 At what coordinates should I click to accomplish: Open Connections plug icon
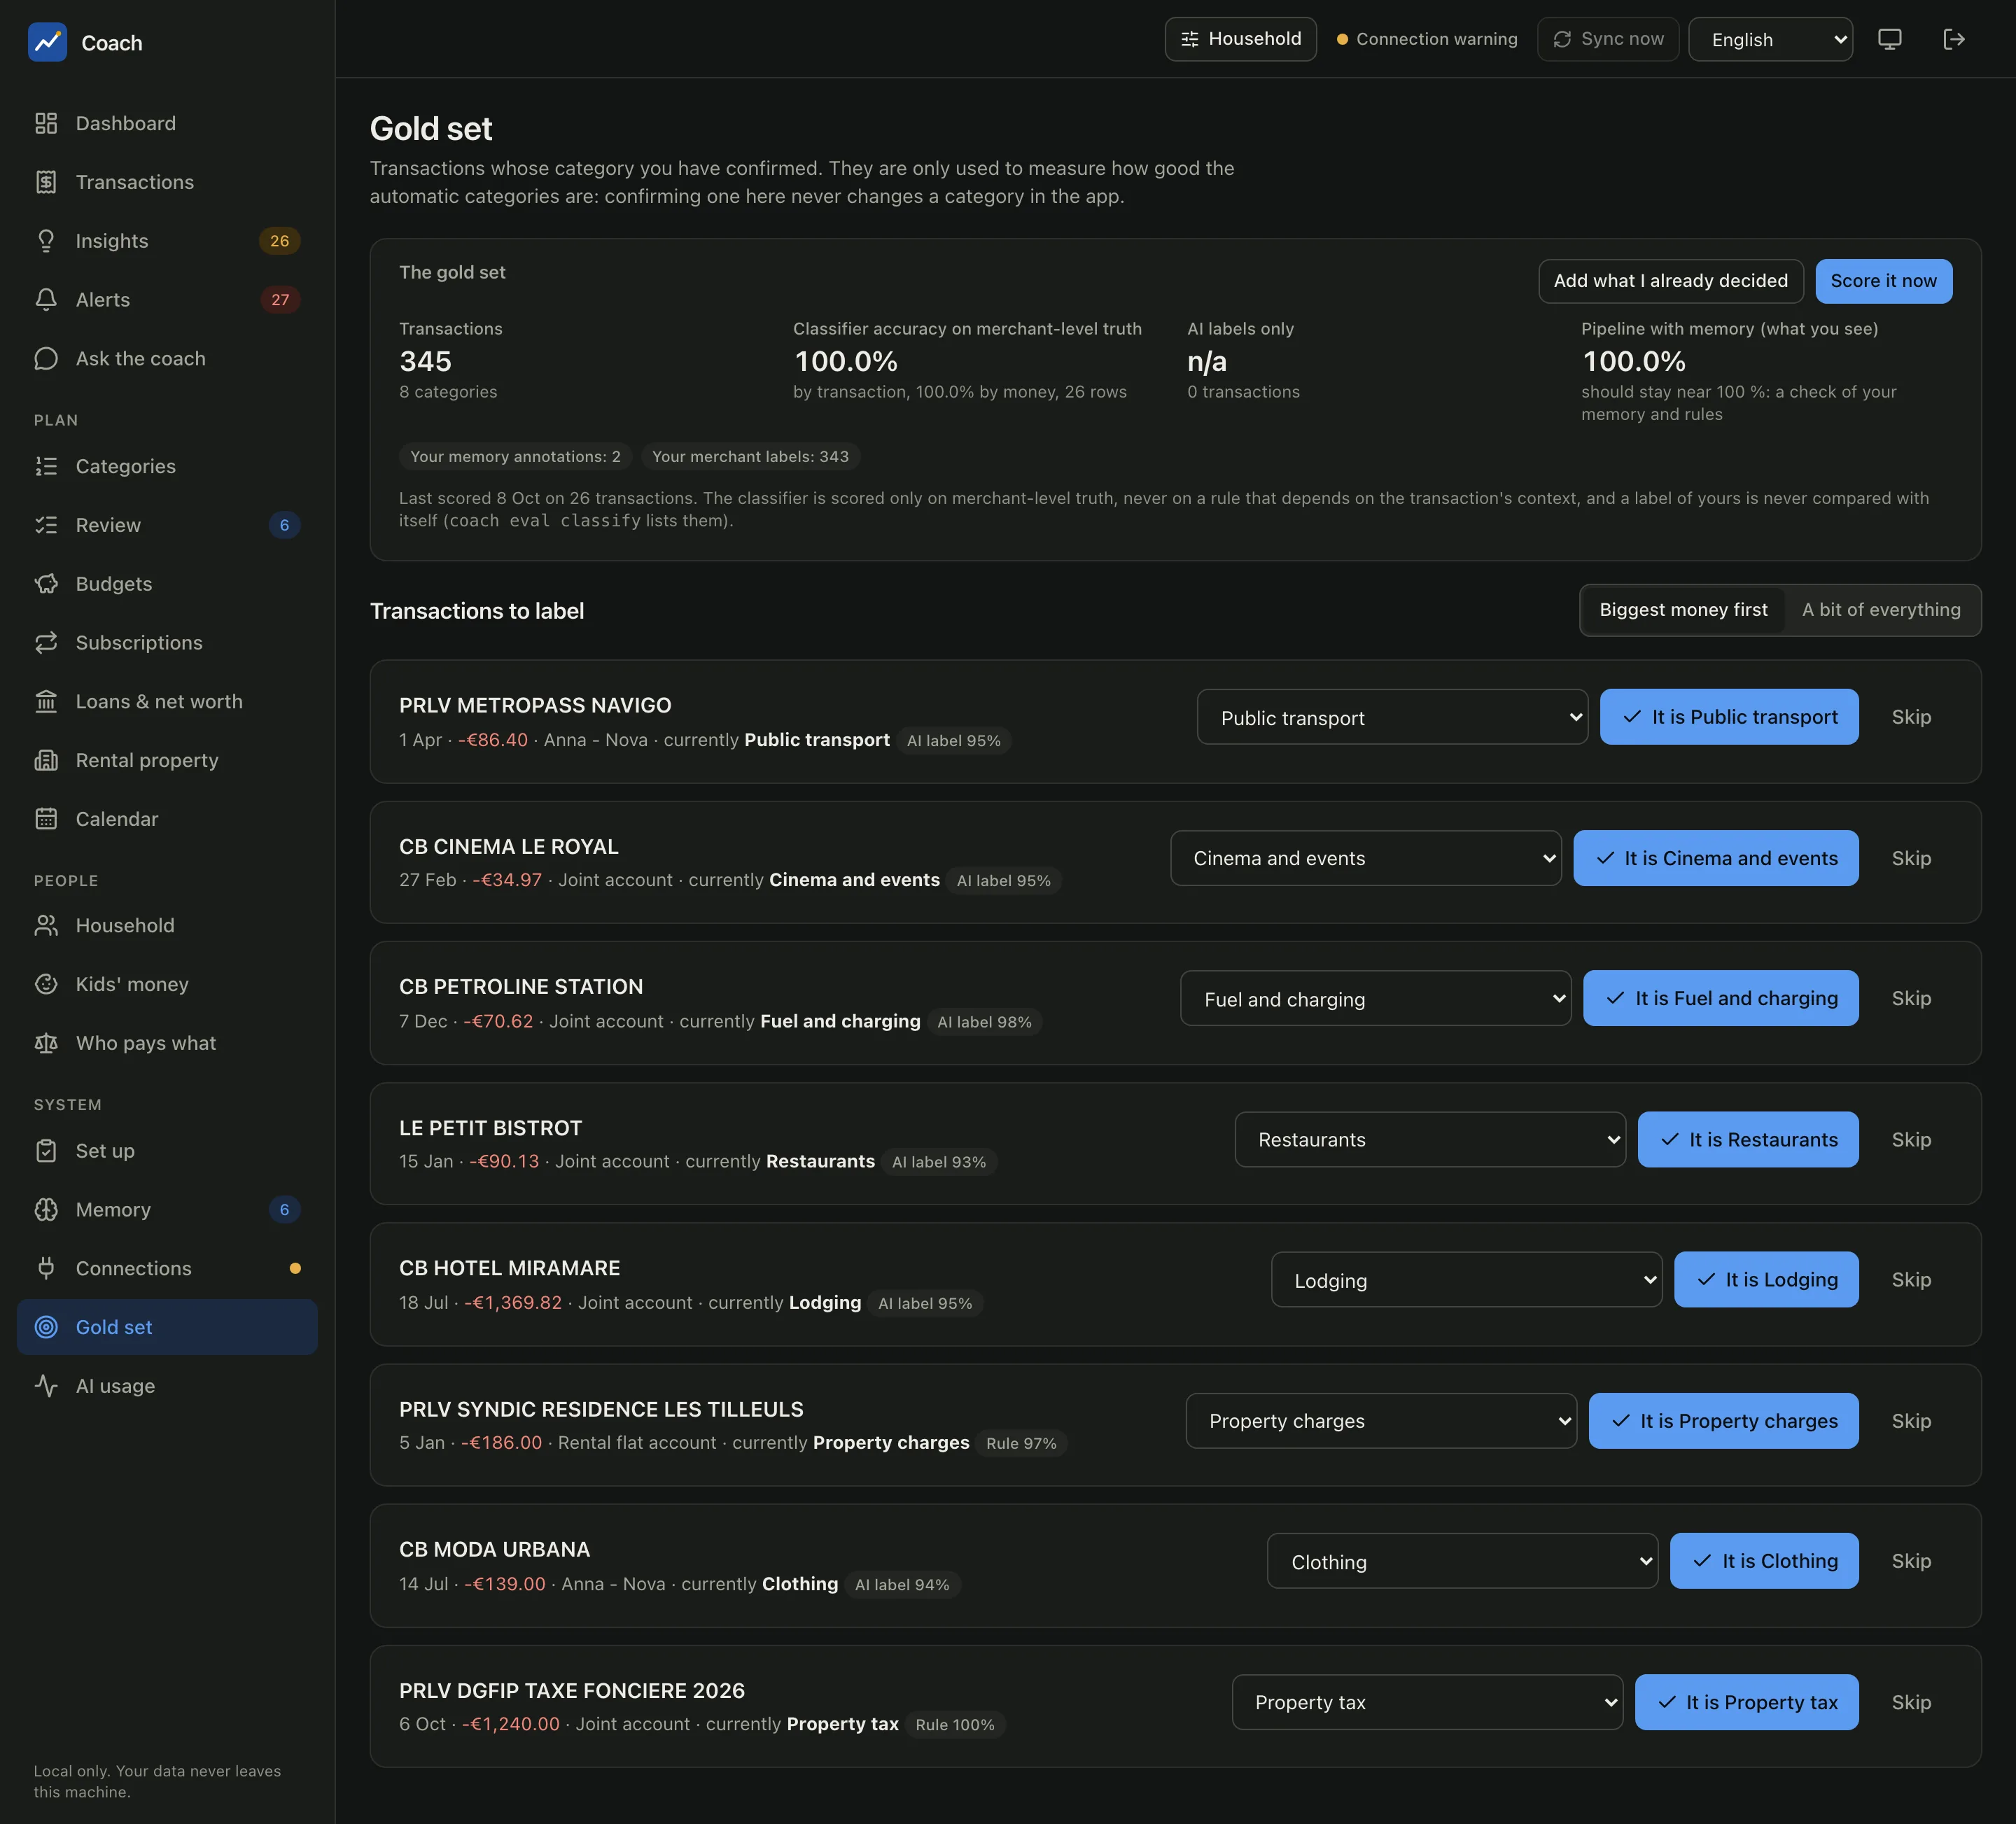46,1268
